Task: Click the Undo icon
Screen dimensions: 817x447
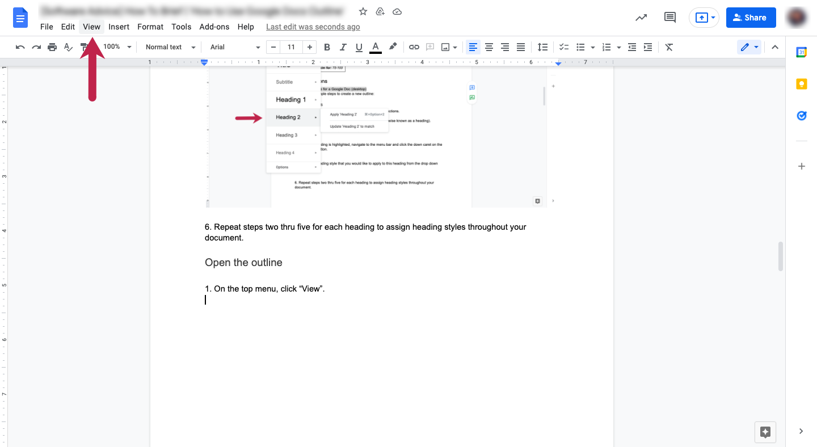Action: click(x=20, y=47)
